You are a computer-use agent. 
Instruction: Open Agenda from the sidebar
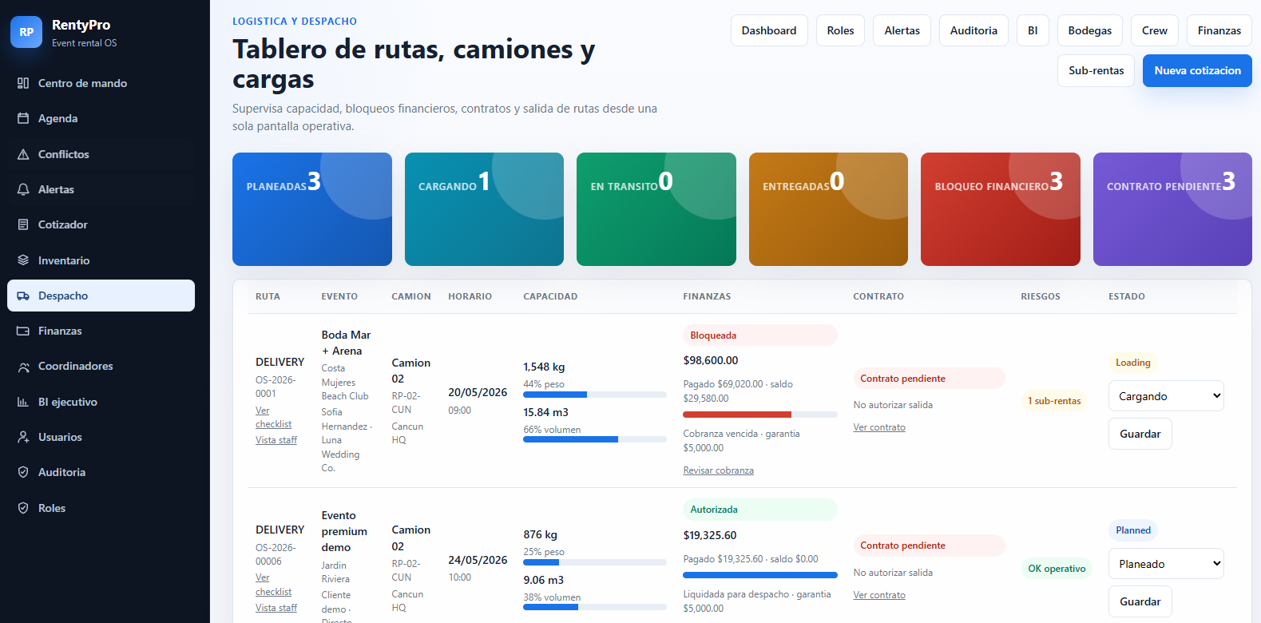click(x=101, y=118)
